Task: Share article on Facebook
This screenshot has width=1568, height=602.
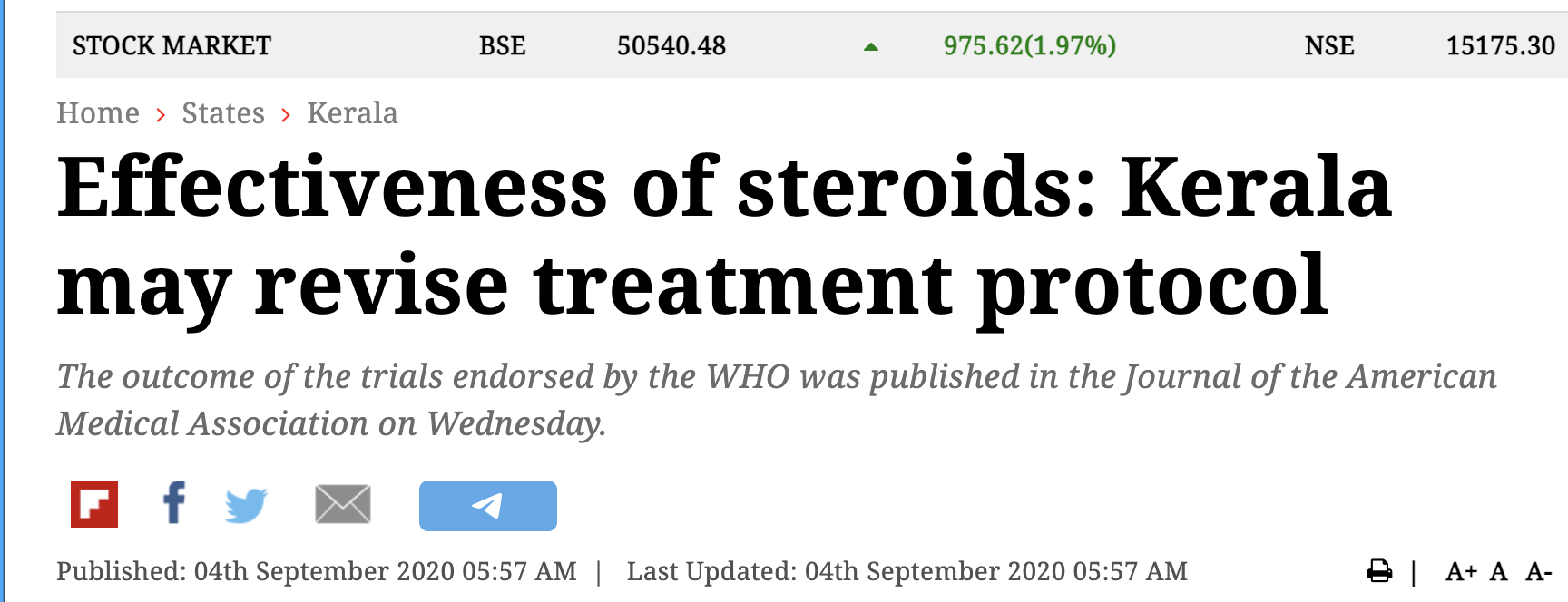Action: point(174,502)
